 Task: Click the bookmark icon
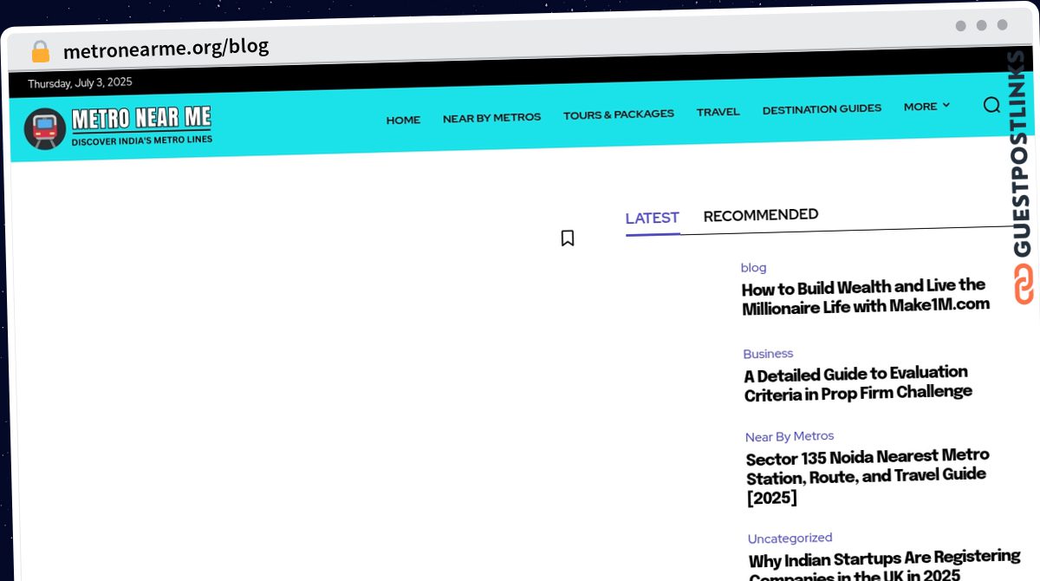[x=568, y=238]
